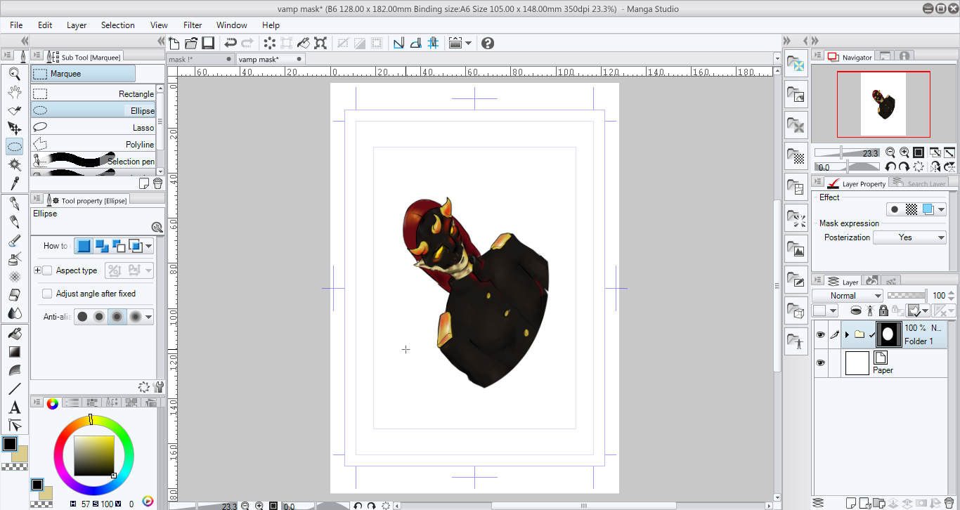Open the Layer menu
Image resolution: width=960 pixels, height=510 pixels.
77,25
